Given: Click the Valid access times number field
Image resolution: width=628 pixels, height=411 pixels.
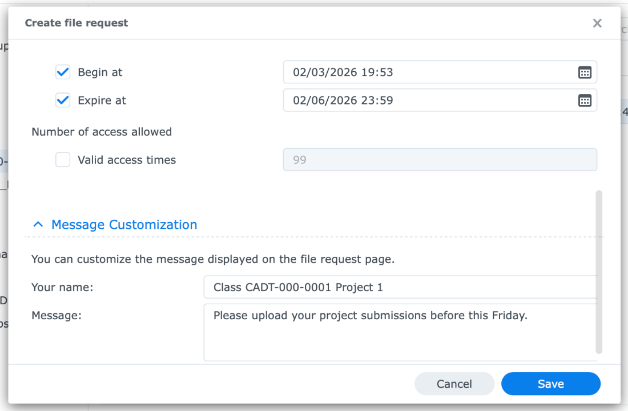Looking at the screenshot, I should (x=440, y=160).
